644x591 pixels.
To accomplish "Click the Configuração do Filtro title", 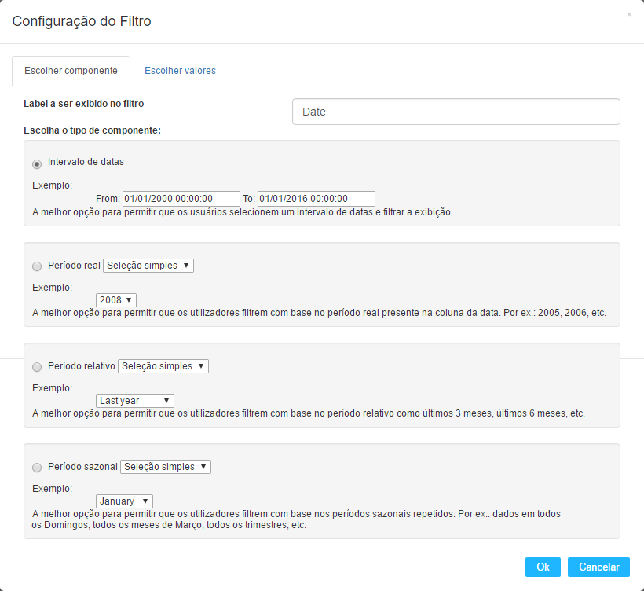I will 82,21.
